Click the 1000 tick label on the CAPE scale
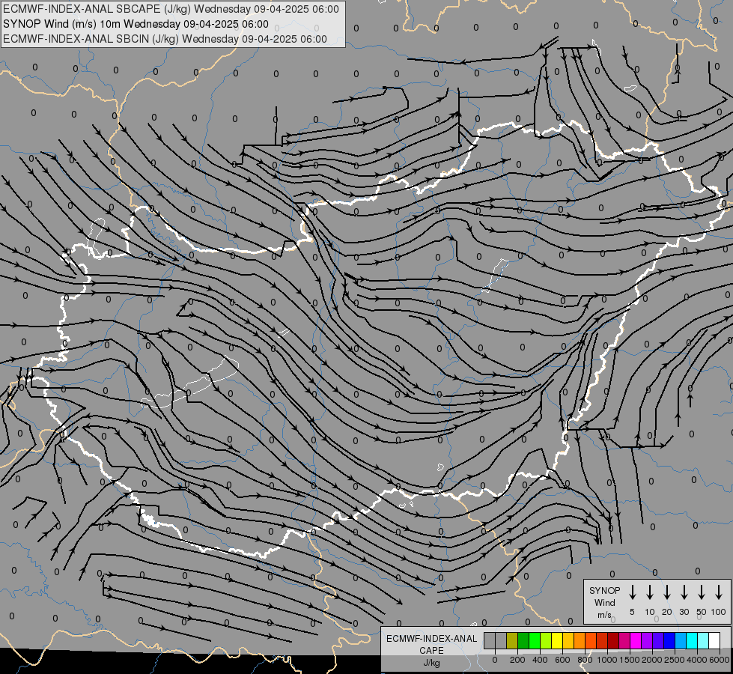This screenshot has width=733, height=674. [x=607, y=660]
